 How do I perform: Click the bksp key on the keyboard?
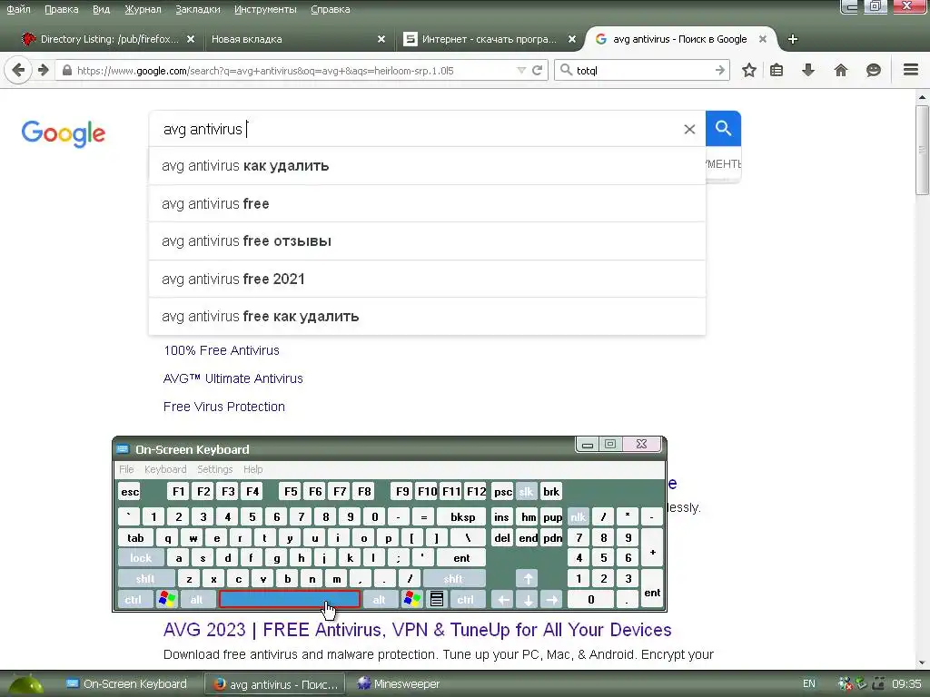(x=462, y=516)
